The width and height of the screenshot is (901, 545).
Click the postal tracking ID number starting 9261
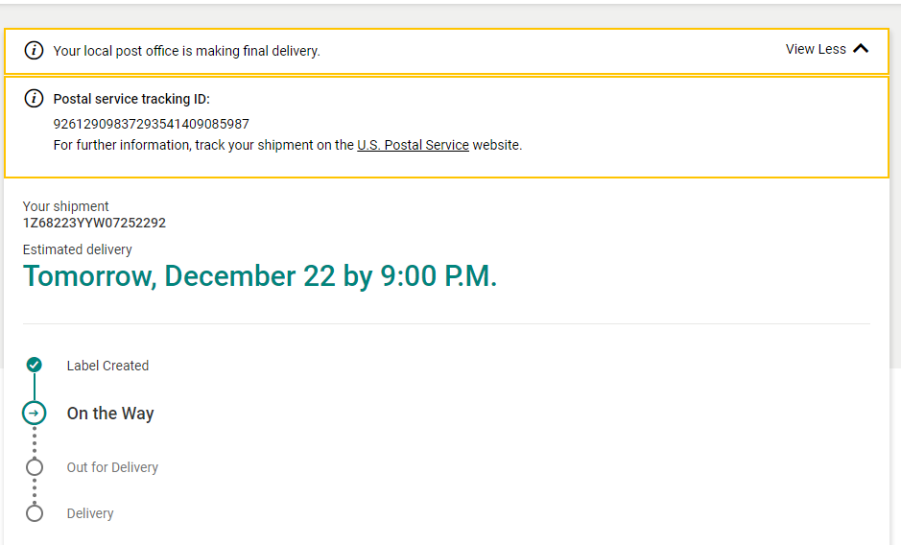[151, 124]
